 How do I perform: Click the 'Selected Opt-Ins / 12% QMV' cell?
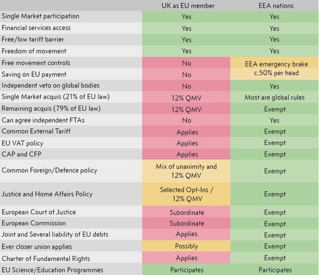[186, 194]
